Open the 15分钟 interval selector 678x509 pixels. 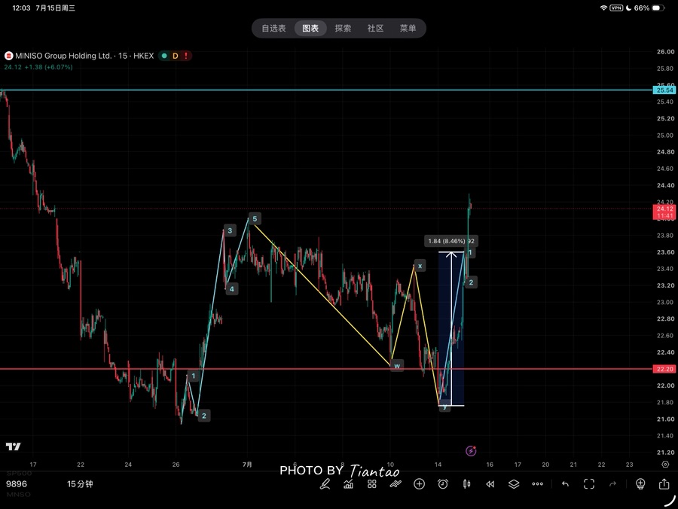pyautogui.click(x=80, y=484)
